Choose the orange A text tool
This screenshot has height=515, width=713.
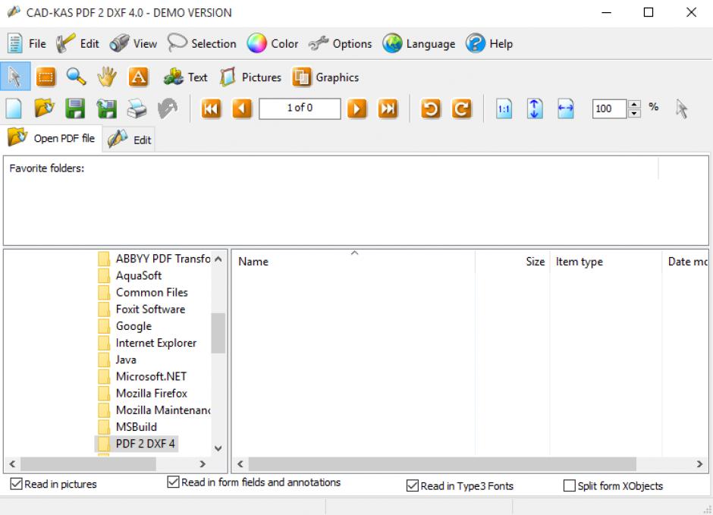pyautogui.click(x=138, y=77)
